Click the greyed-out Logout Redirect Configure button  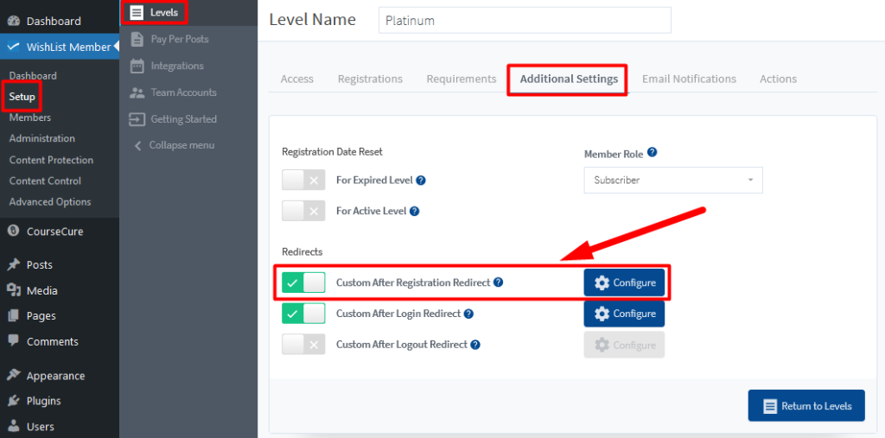(624, 345)
